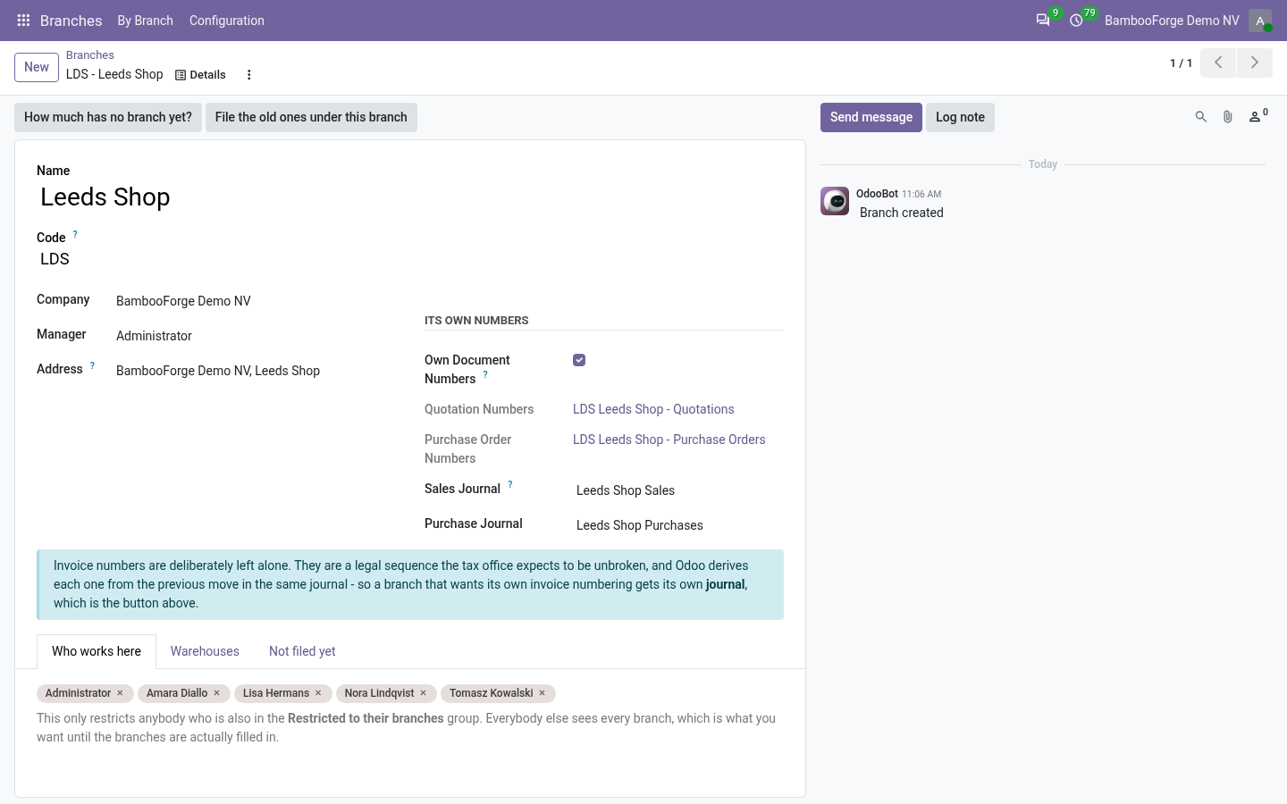Open LDS Leeds Shop - Quotations link
The height and width of the screenshot is (804, 1287).
pyautogui.click(x=653, y=409)
